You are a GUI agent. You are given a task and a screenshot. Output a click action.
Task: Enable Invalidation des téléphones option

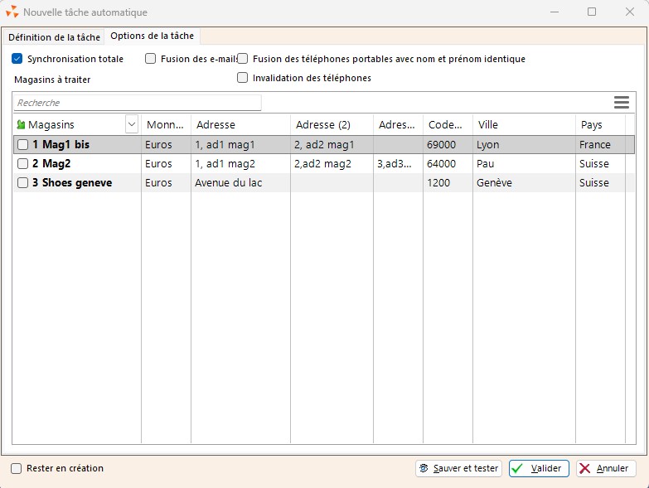pos(243,78)
